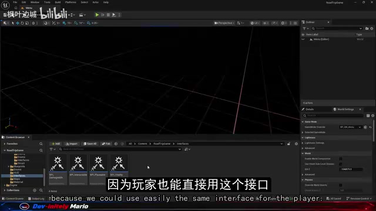Viewport: 376px width, 211px height.
Task: Activate the Rotate gizmo tool
Action: tap(22, 23)
